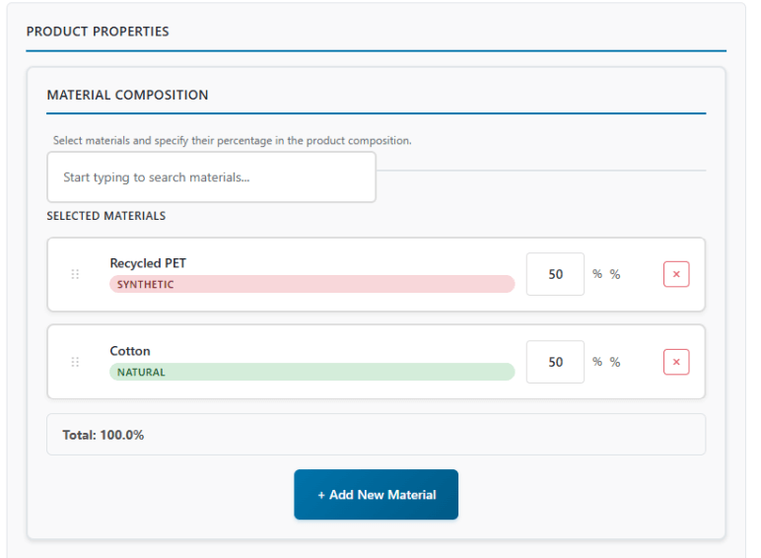Click the SYNTHETIC category badge

click(x=311, y=284)
